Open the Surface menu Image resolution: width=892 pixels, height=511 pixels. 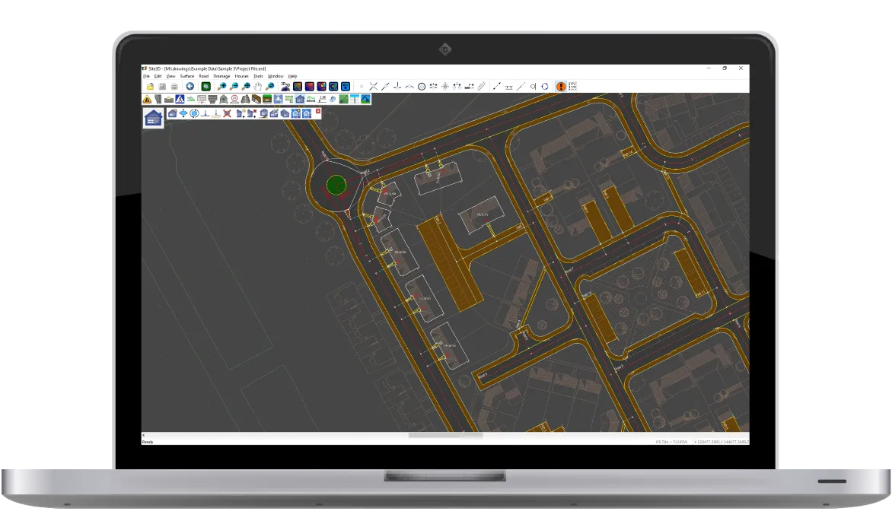186,76
